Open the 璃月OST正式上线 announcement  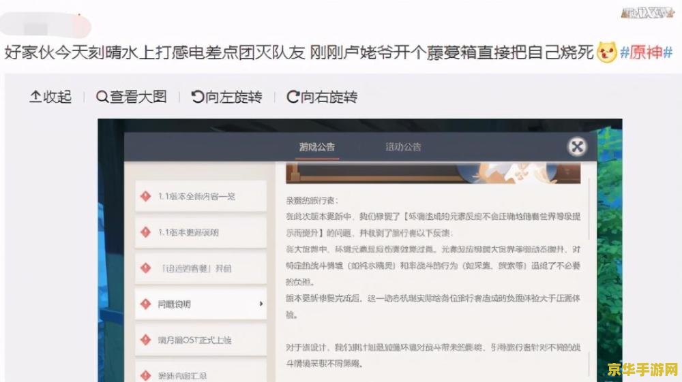[x=201, y=340]
